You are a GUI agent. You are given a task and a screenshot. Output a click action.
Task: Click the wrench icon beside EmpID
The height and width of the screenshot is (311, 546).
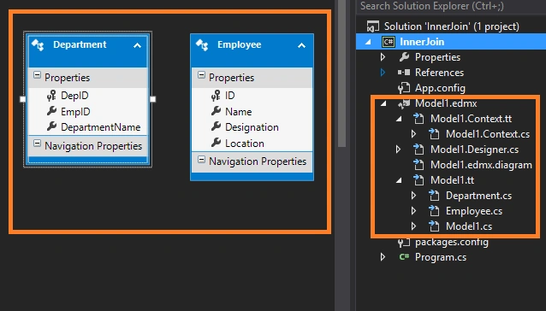point(51,111)
